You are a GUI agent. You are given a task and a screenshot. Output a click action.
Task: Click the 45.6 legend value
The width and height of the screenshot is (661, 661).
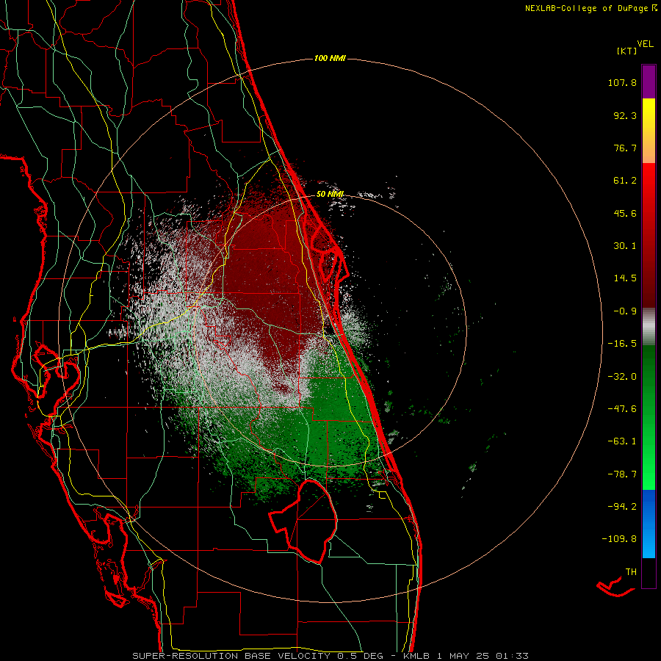(625, 213)
